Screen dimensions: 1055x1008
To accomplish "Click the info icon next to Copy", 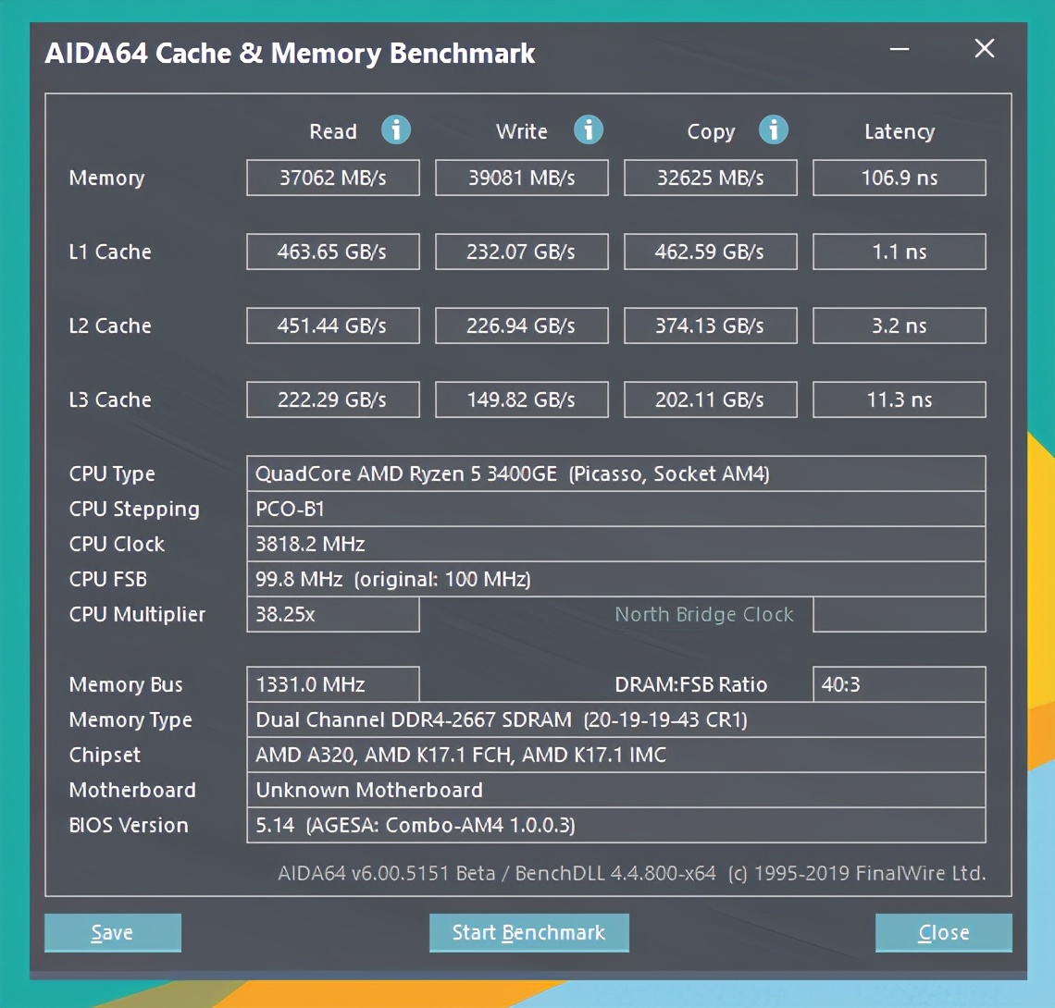I will point(773,129).
